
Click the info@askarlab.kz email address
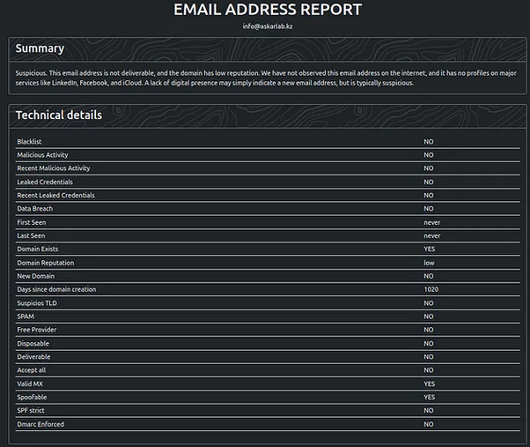267,26
